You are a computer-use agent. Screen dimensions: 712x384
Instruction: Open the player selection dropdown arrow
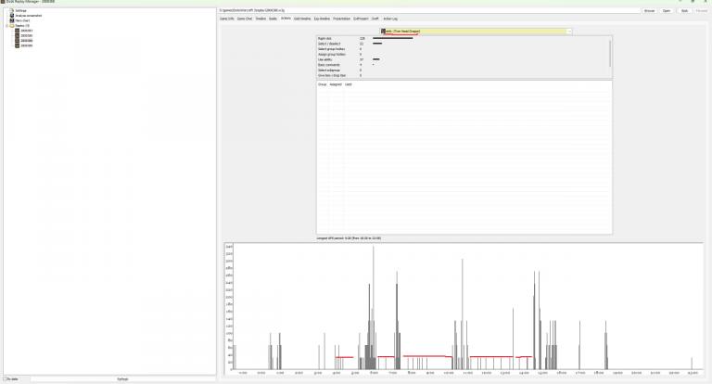click(569, 32)
